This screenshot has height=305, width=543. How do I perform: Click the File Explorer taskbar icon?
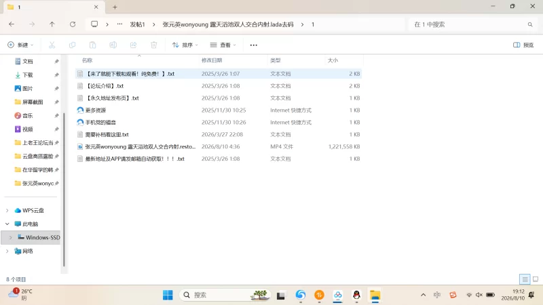tap(375, 295)
